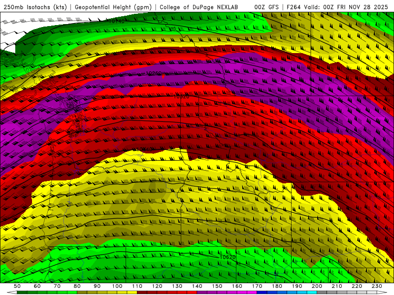This screenshot has width=394, height=295.
Task: Click the 'F264' forecast hour text
Action: coord(294,7)
